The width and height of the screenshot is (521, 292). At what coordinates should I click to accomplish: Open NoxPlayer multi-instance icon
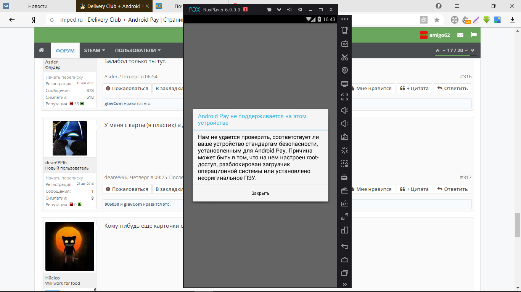tap(345, 230)
